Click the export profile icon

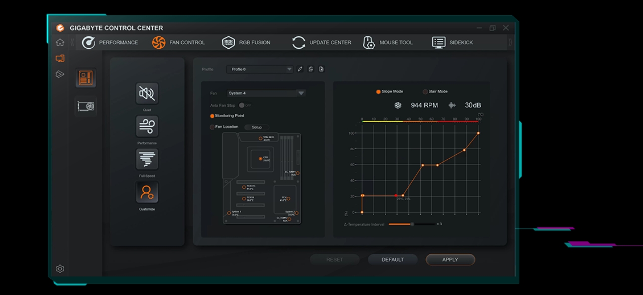[321, 69]
